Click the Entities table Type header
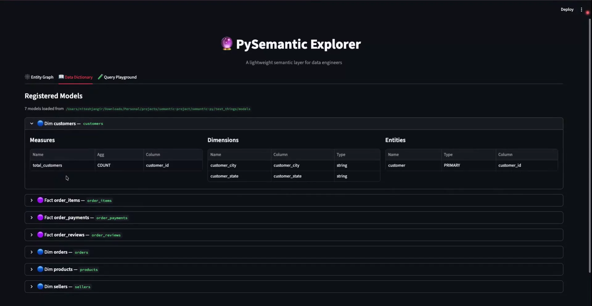592x306 pixels. (x=468, y=155)
